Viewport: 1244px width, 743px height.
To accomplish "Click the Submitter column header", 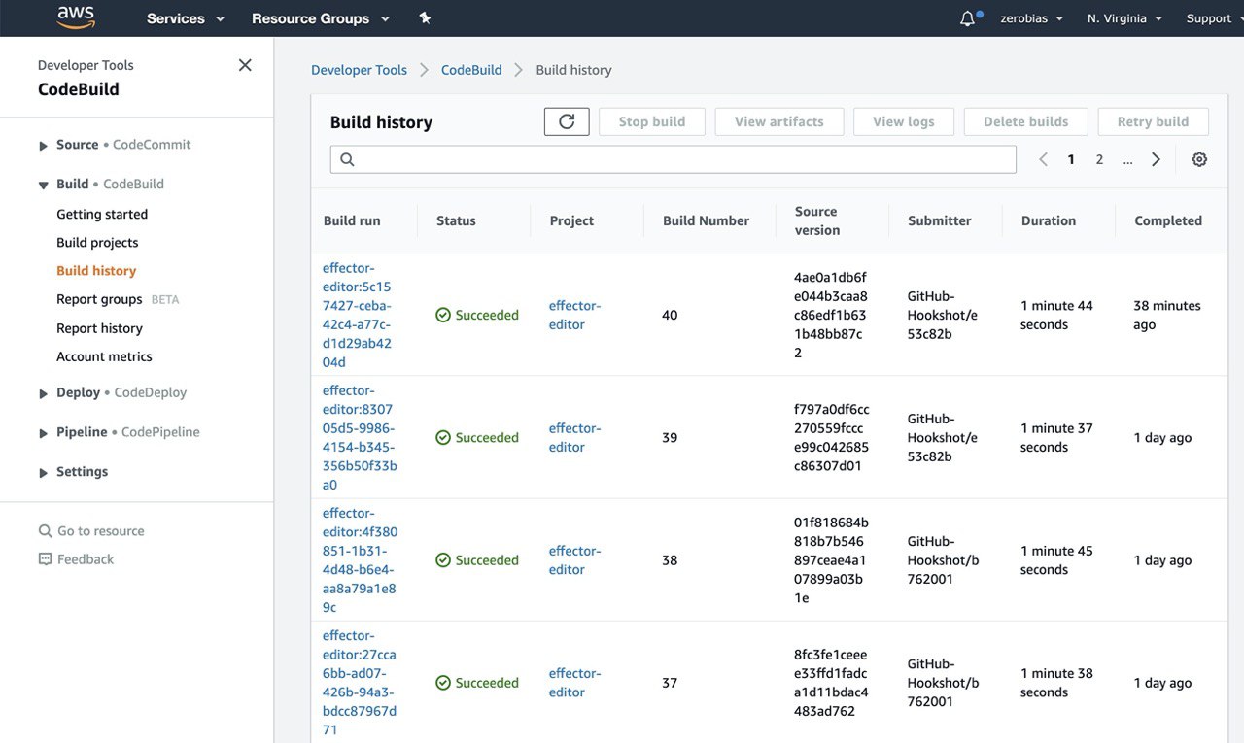I will tap(940, 220).
